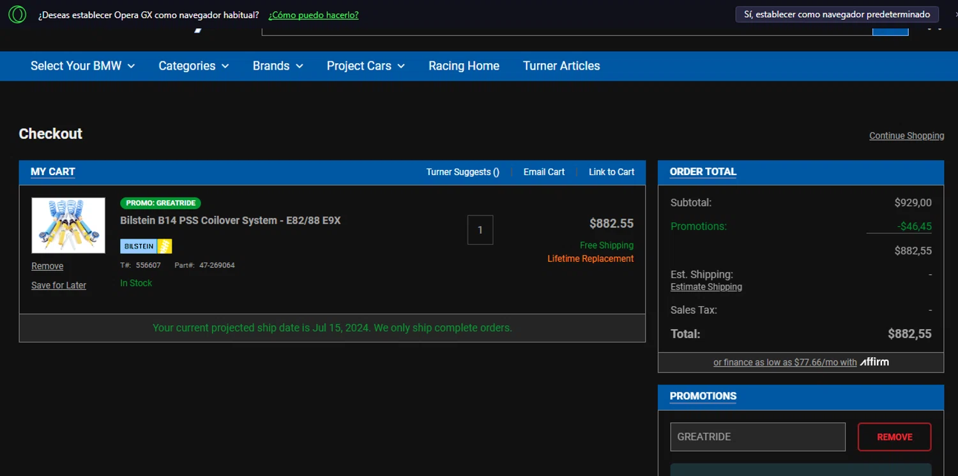Click Link to Cart option
Viewport: 958px width, 476px height.
point(611,172)
